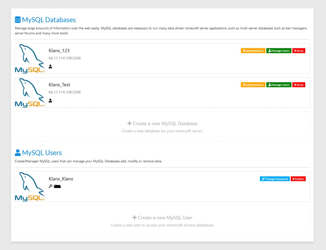Click the plus icon for new database

click(x=129, y=123)
